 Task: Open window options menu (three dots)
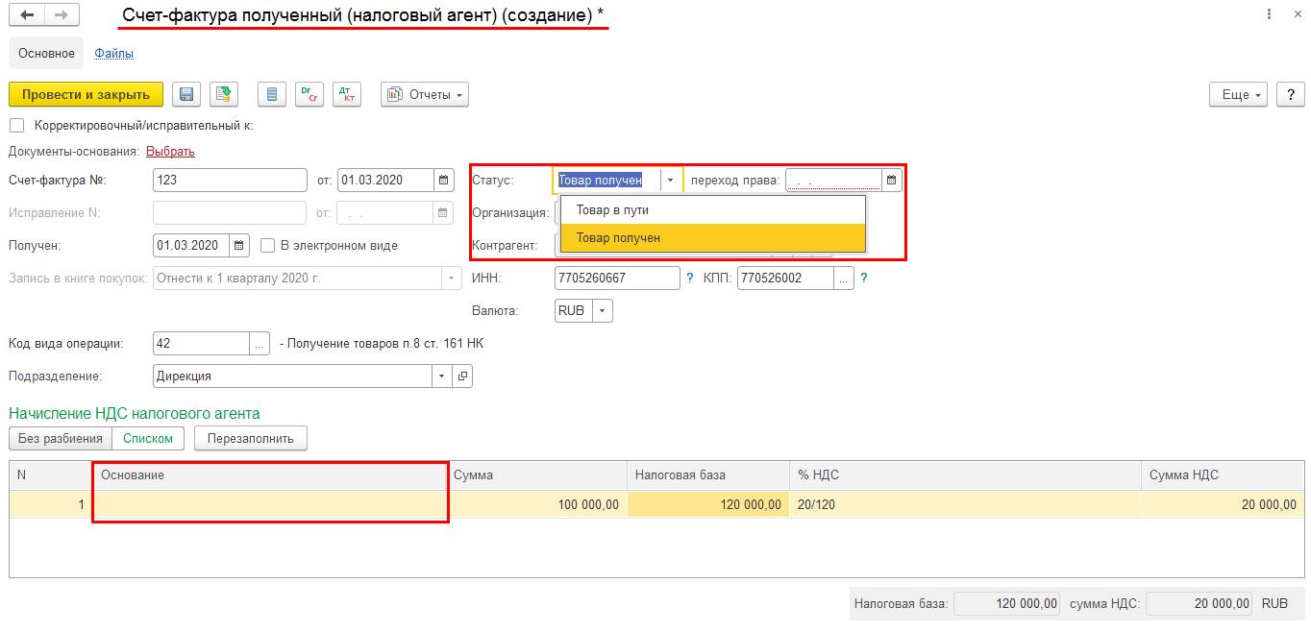1270,15
